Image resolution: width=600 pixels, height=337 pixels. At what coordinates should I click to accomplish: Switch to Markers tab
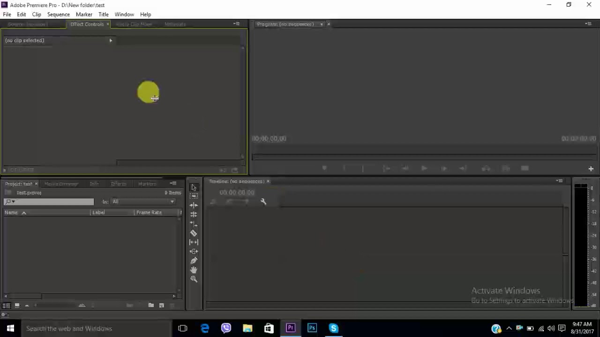pyautogui.click(x=147, y=184)
